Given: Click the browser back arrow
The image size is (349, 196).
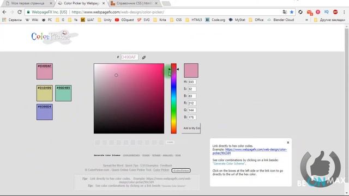Looking at the screenshot, I should coord(4,12).
